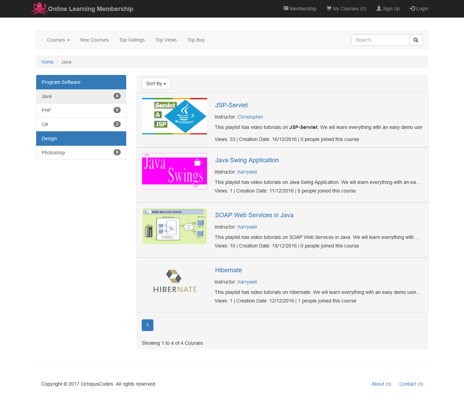464x408 pixels.
Task: Open Membership link with card icon
Action: tap(300, 9)
